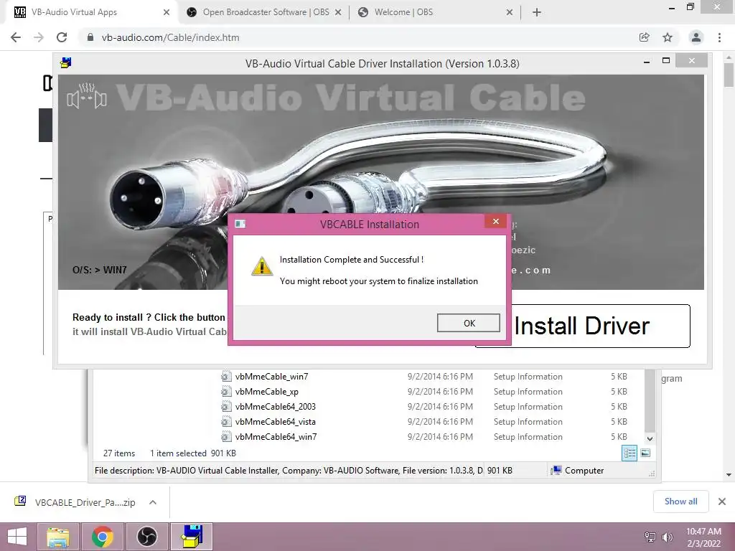Open Chrome from taskbar
This screenshot has height=551, width=735.
pos(102,537)
